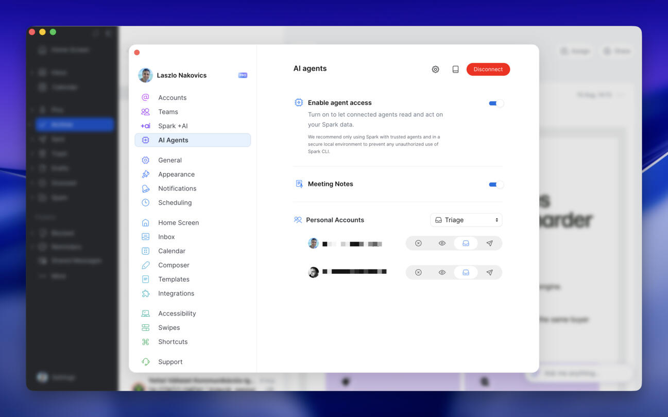Image resolution: width=668 pixels, height=417 pixels.
Task: Set read-only eye access for black-and-white avatar account
Action: pyautogui.click(x=442, y=272)
